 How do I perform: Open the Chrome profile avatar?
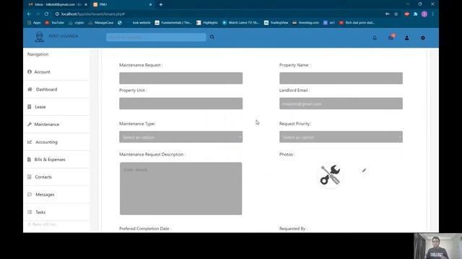pos(424,14)
